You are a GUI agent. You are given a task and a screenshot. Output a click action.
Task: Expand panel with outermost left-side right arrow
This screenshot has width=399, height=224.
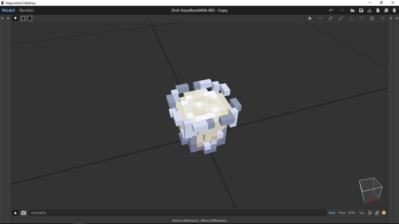click(2, 18)
